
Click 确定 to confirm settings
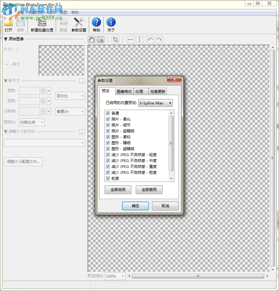[135, 206]
